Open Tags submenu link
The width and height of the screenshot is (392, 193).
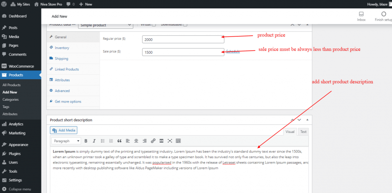(6, 107)
